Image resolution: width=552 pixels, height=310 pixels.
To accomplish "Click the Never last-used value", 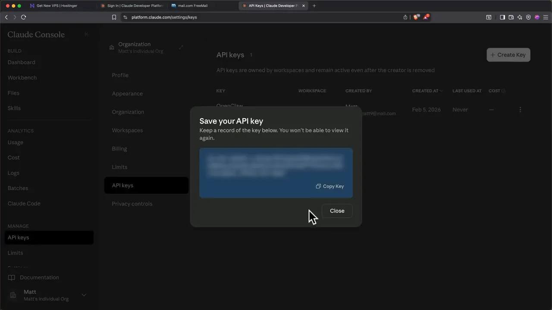I will pos(460,110).
